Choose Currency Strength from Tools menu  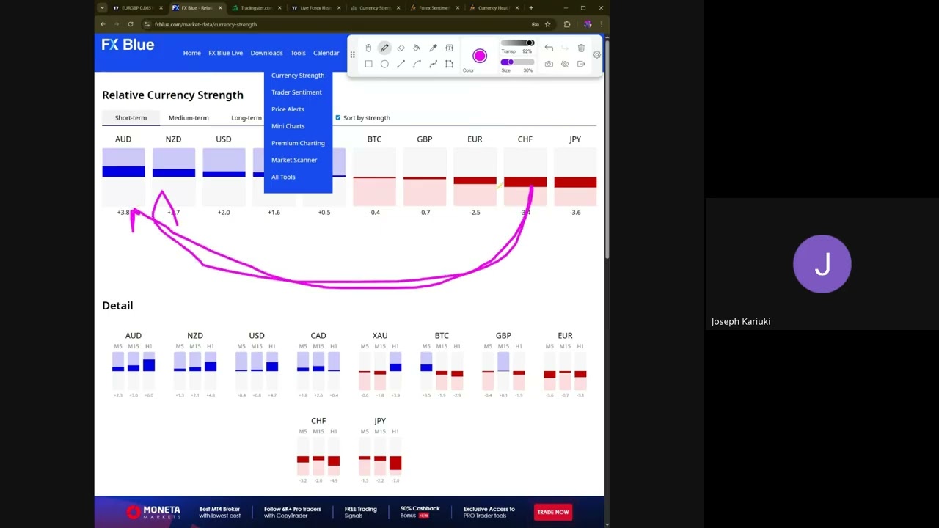298,76
